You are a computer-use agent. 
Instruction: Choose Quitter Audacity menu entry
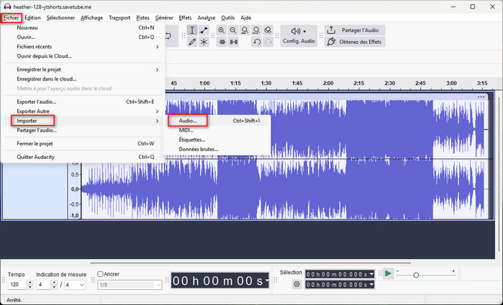(x=83, y=157)
